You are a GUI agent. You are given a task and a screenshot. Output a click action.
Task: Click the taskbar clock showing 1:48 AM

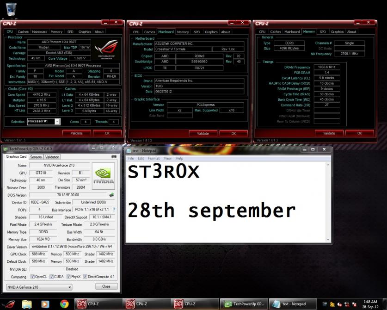pos(370,304)
